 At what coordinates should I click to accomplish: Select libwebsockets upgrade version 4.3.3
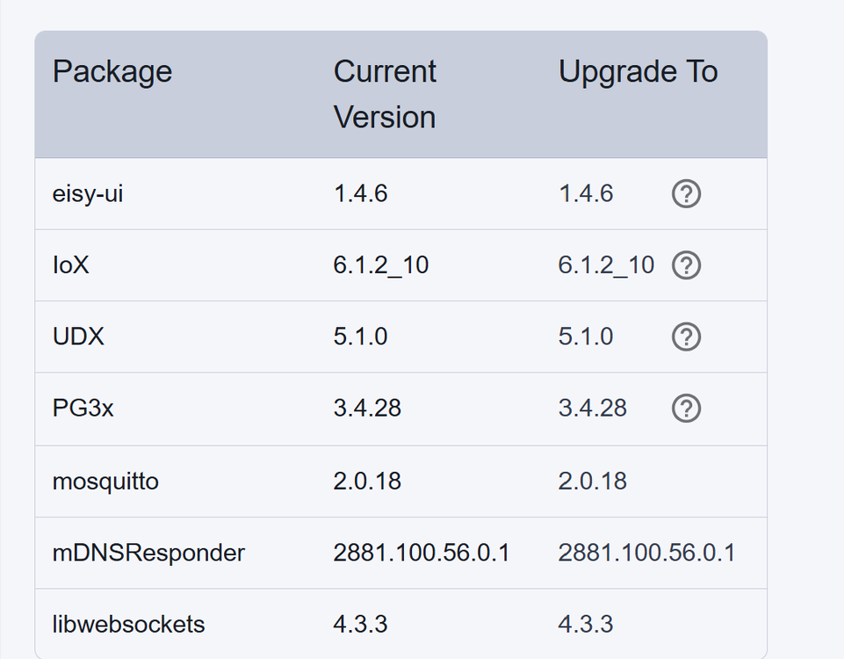click(x=586, y=625)
